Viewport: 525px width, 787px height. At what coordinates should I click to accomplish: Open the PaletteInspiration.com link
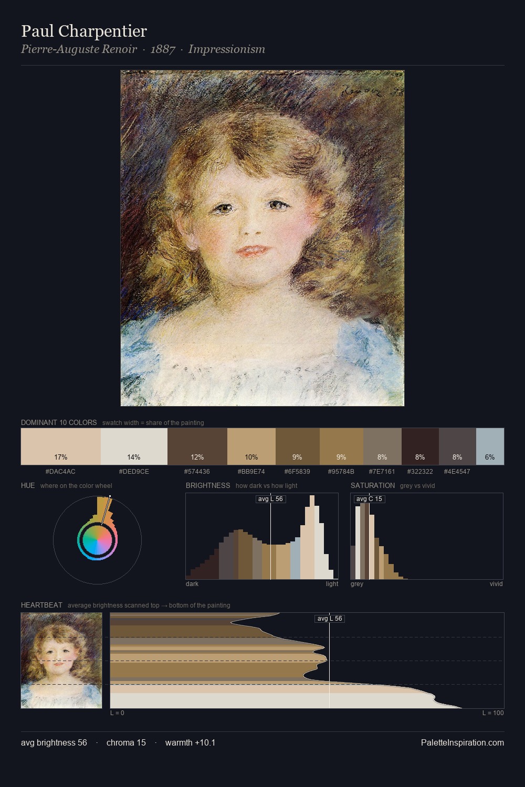tap(463, 742)
